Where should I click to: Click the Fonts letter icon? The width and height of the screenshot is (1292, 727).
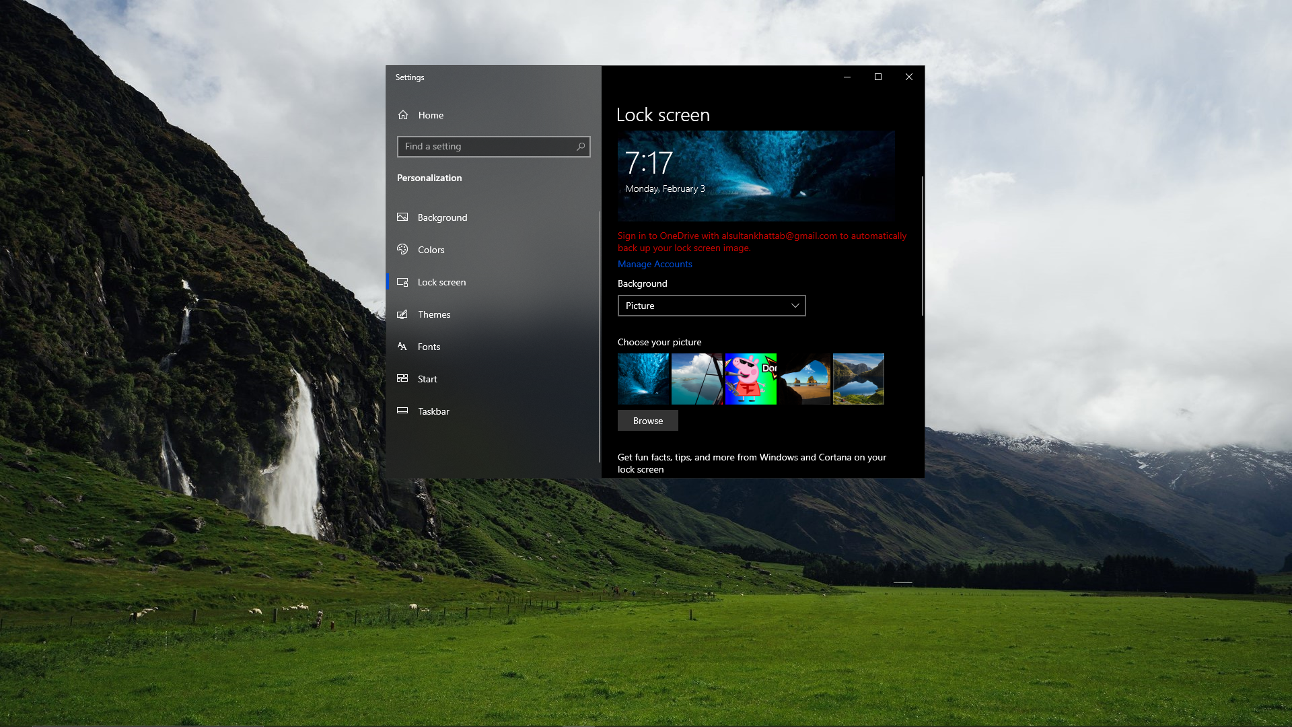402,347
